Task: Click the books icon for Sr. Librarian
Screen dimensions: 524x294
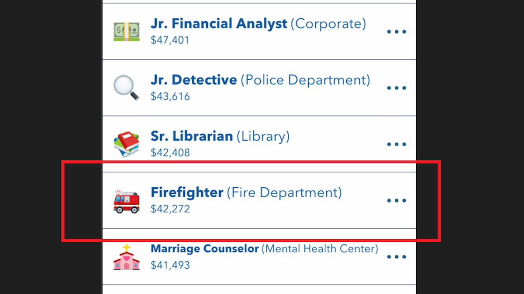Action: pyautogui.click(x=126, y=143)
